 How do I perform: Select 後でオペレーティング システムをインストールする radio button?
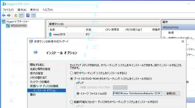(x=72, y=73)
